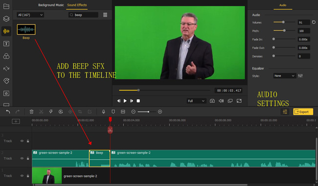Viewport: 318px width, 186px height.
Task: Click the red playhead marker on ruler
Action: (110, 119)
